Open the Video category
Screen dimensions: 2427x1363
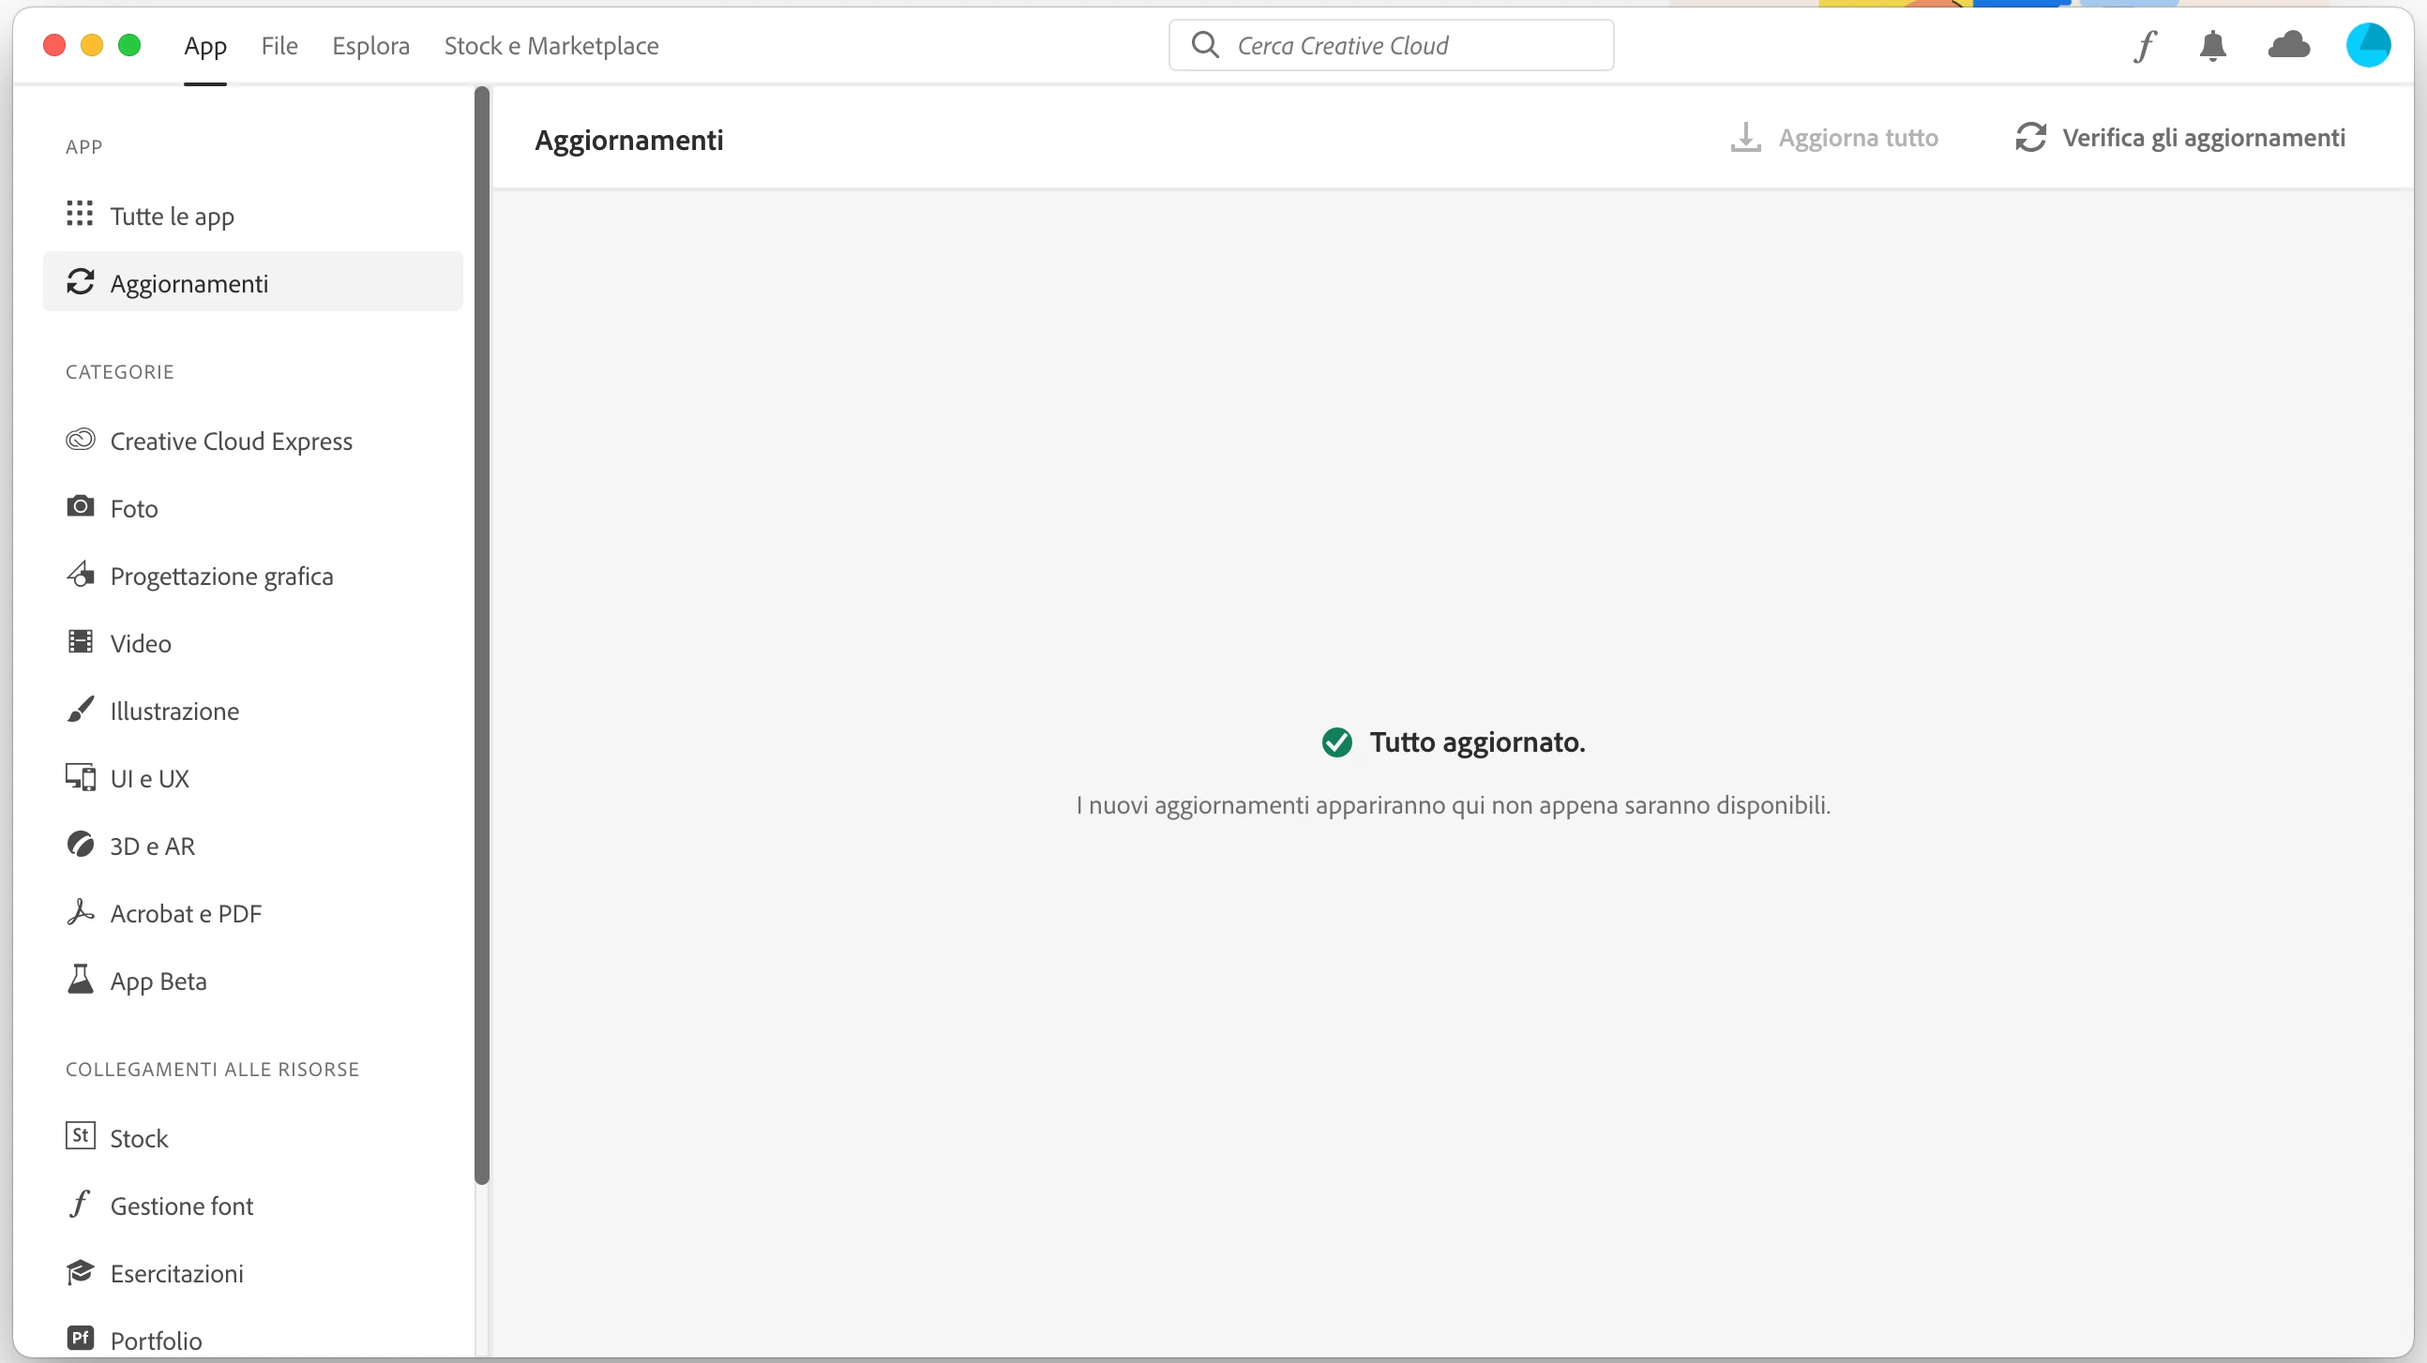(141, 643)
